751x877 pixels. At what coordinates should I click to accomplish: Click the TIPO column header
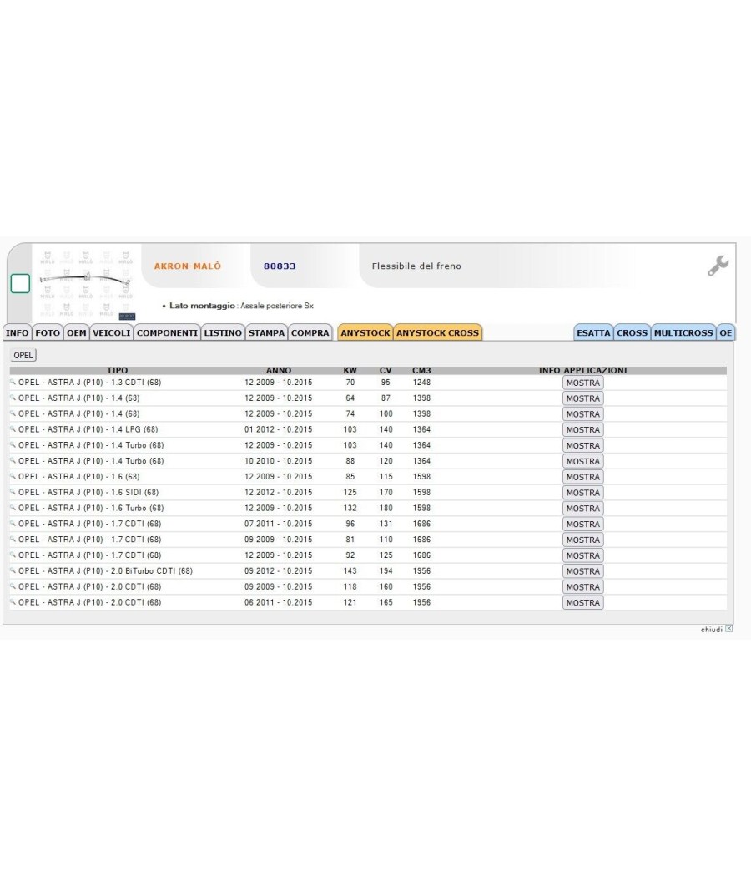pyautogui.click(x=118, y=370)
